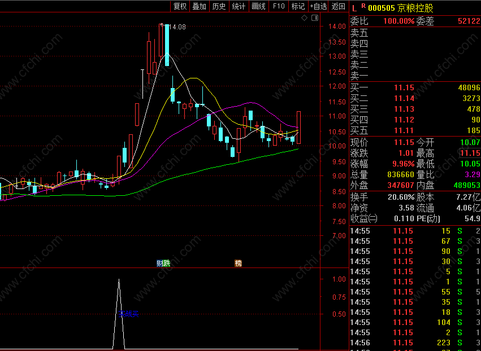Screen dimensions: 481x351
Task: Click the diamond icon above chart
Action: click(304, 18)
